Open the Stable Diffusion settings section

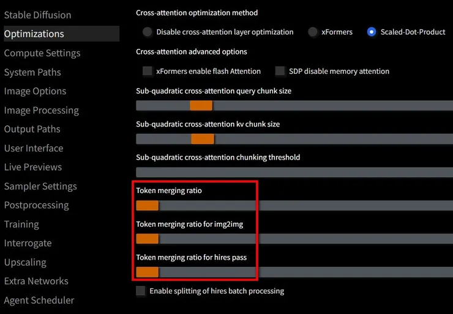pos(37,15)
